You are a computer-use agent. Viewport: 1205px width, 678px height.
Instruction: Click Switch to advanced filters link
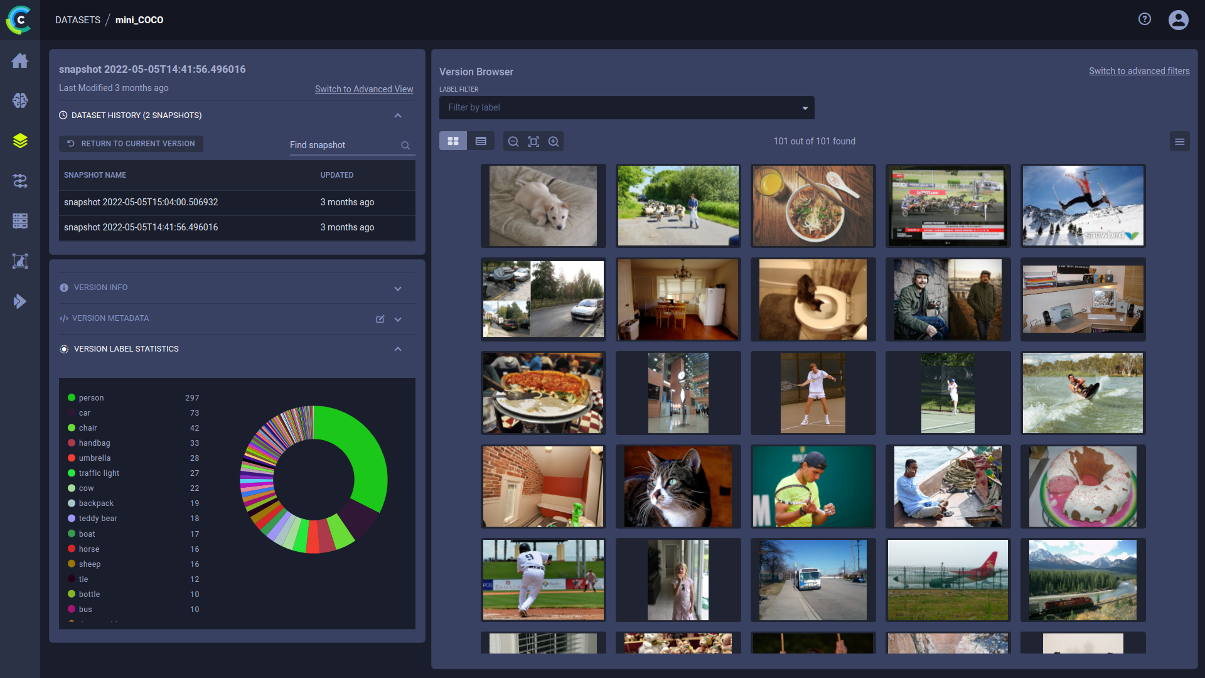coord(1139,71)
